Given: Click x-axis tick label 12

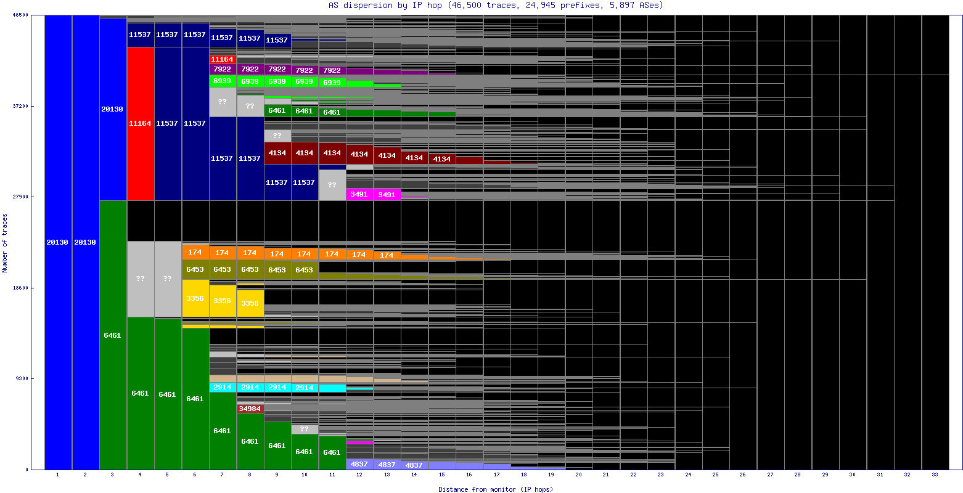Looking at the screenshot, I should (359, 475).
